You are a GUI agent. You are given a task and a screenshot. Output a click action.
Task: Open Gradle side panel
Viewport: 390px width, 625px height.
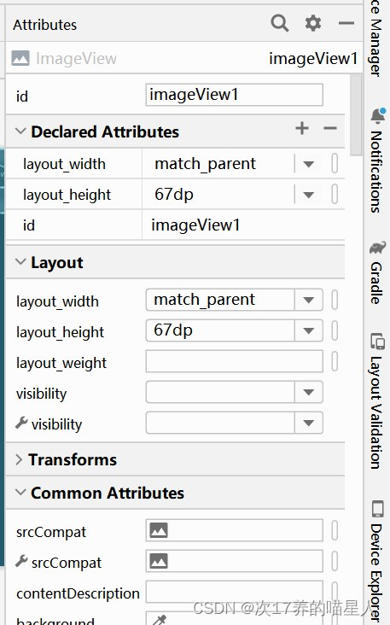tap(377, 272)
